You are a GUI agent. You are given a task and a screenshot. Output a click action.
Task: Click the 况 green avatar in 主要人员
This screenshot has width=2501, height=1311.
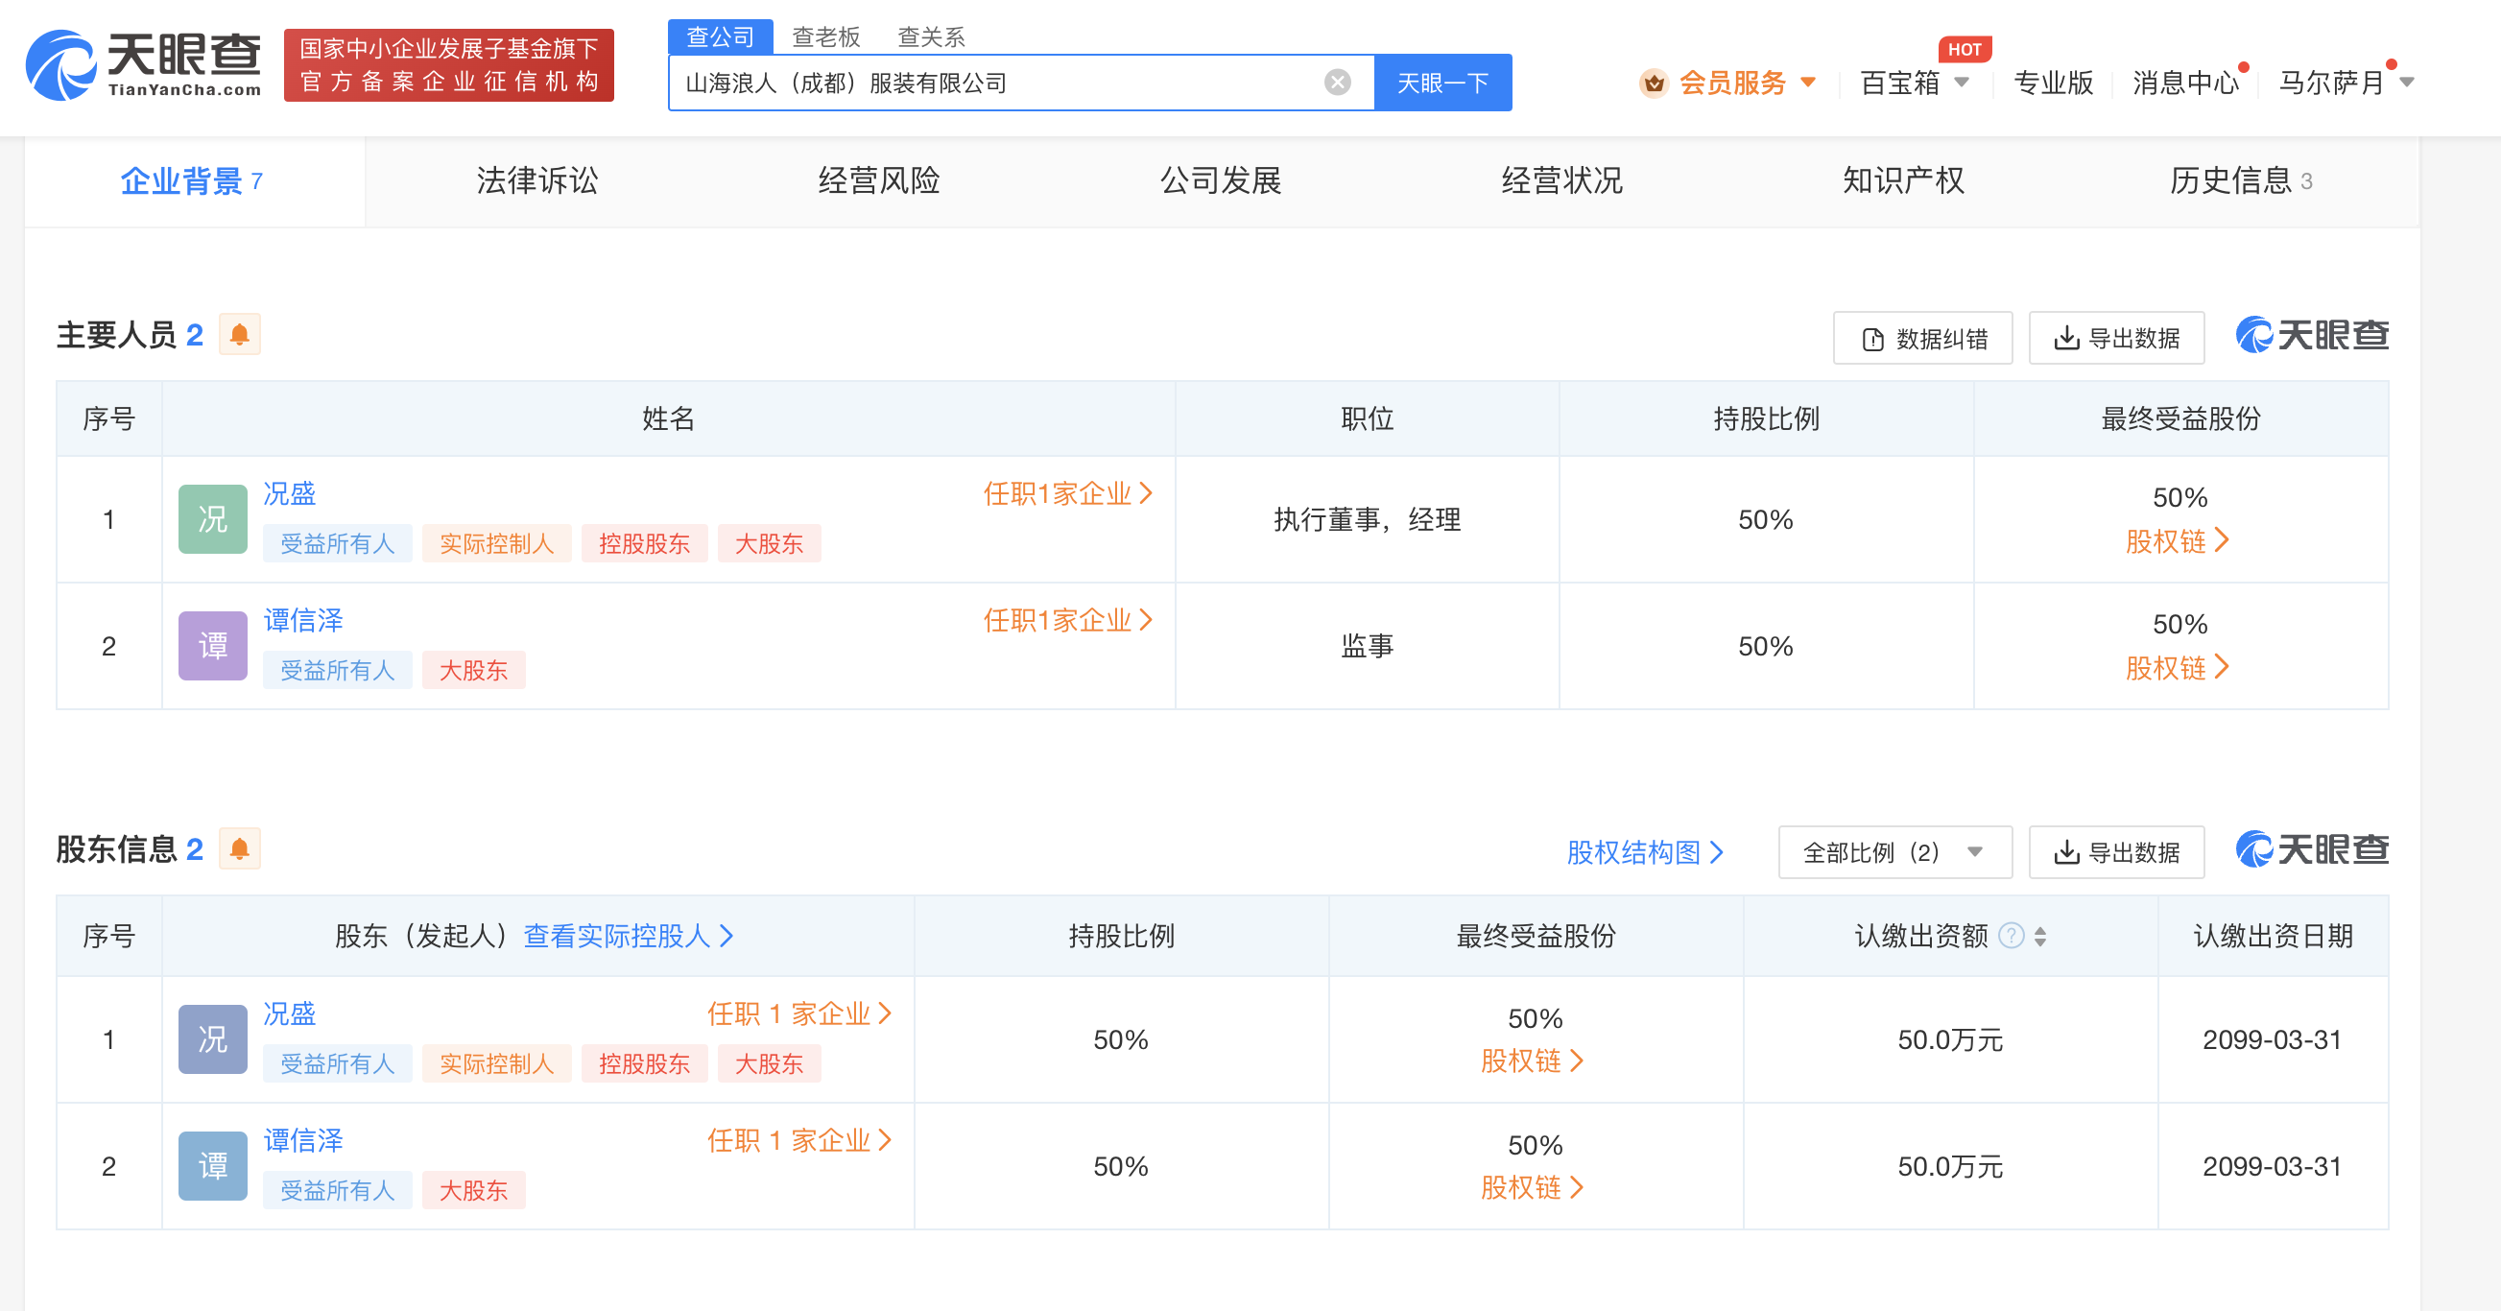pos(213,518)
